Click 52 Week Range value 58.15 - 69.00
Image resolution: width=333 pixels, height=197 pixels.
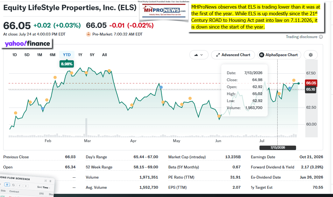(146, 167)
